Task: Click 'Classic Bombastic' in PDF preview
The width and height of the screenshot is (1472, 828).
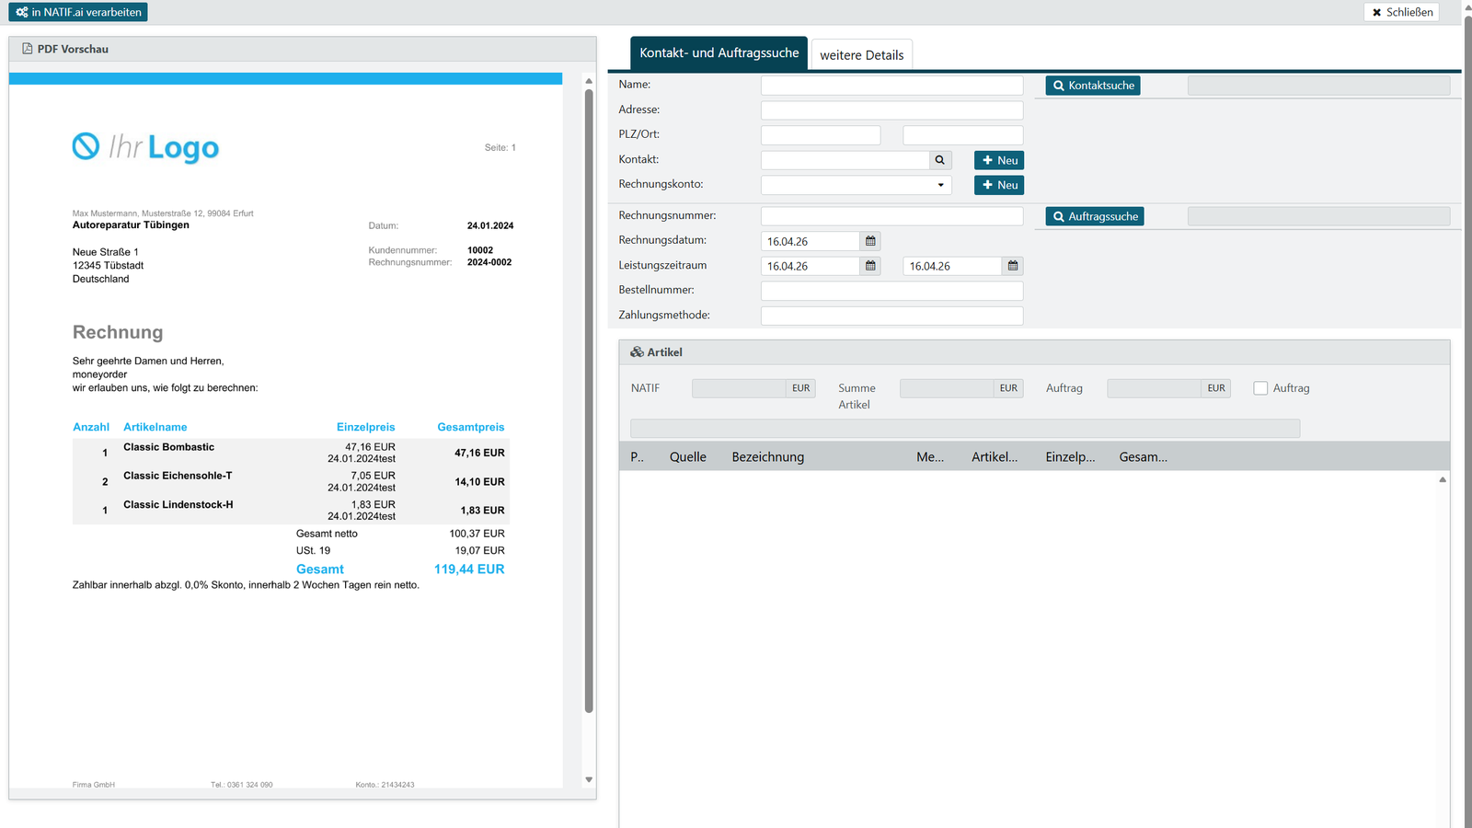Action: pyautogui.click(x=168, y=447)
